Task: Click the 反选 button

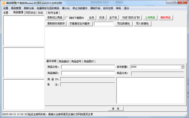Action: (102, 18)
